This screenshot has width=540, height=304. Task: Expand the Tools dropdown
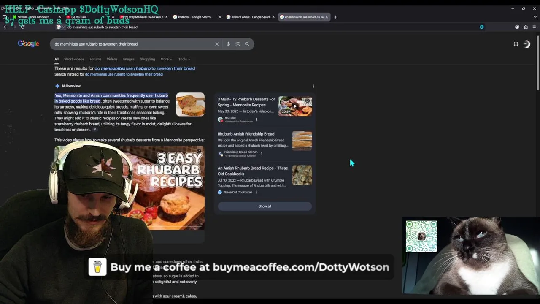[x=184, y=59]
